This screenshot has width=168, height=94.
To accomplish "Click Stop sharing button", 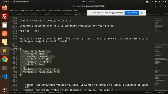I will [132, 13].
